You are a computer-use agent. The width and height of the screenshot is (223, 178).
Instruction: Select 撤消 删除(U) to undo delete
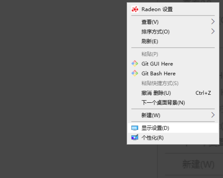pos(173,93)
